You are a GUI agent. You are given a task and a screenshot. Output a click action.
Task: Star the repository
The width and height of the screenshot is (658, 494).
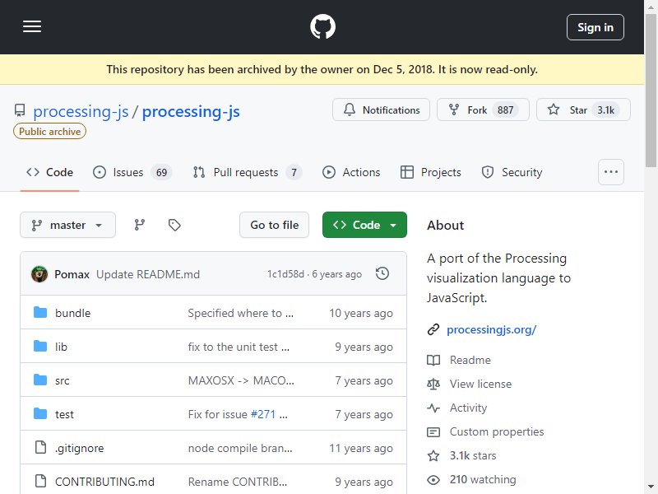583,110
